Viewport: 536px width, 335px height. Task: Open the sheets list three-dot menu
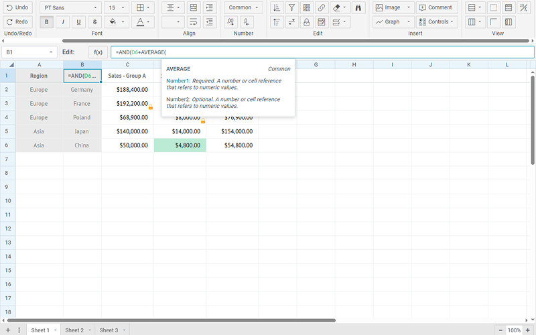pos(19,330)
